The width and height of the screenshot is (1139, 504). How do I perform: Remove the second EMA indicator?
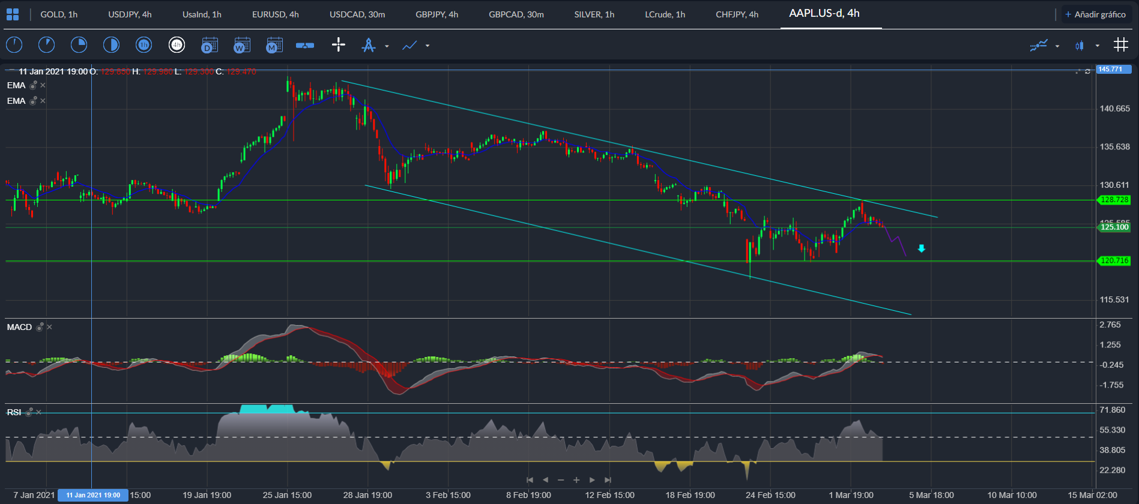click(43, 101)
